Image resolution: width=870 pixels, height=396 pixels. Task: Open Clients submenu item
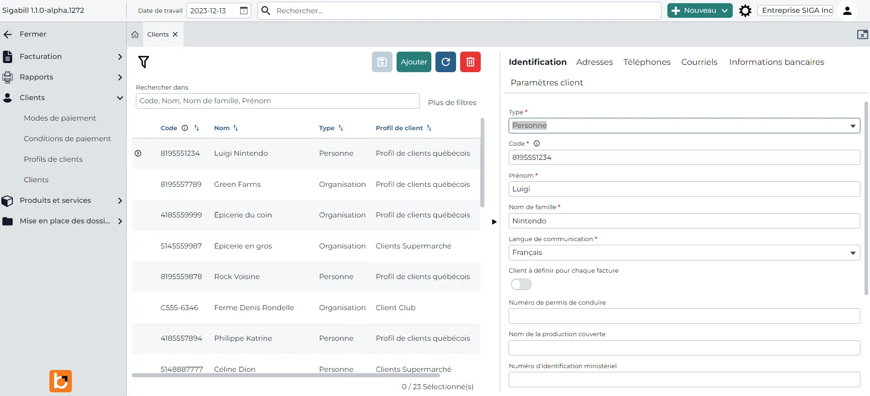pos(36,180)
